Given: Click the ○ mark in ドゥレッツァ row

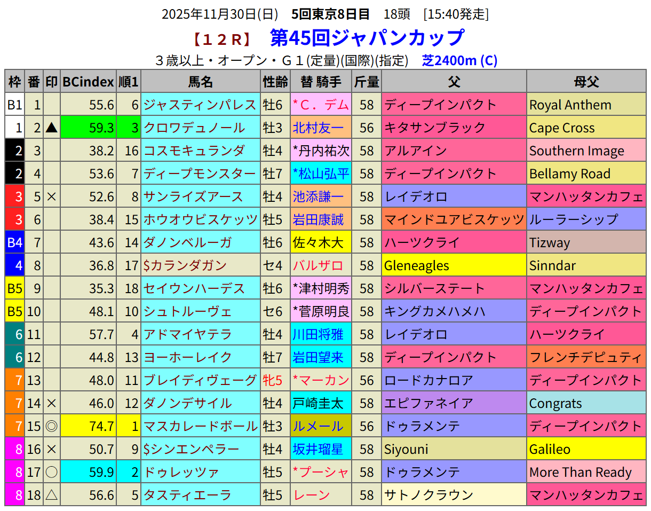Looking at the screenshot, I should pos(51,472).
